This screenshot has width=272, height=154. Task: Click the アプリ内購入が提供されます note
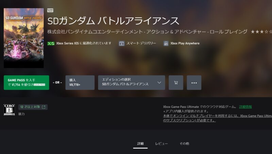coord(186,111)
